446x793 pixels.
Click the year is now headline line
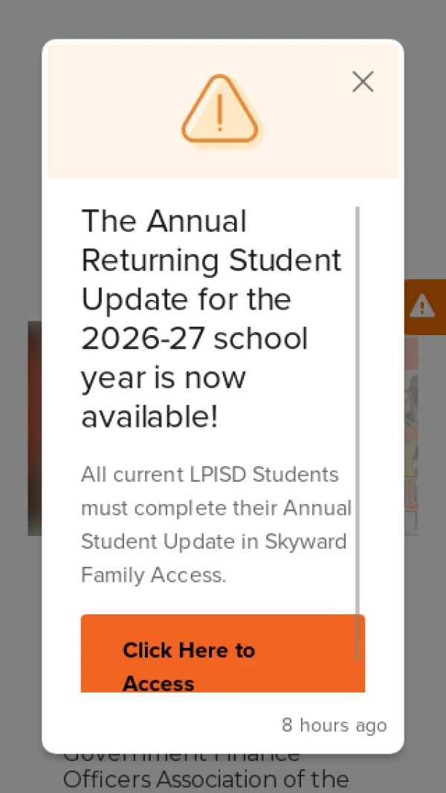(x=163, y=378)
